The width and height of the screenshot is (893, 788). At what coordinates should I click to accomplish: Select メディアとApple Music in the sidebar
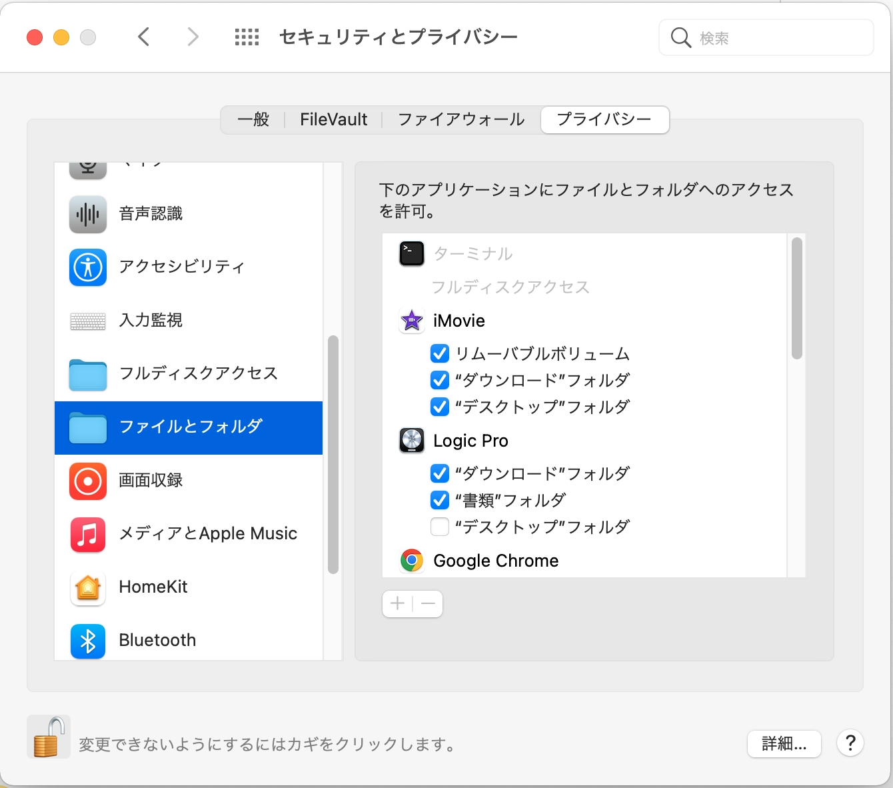click(208, 534)
